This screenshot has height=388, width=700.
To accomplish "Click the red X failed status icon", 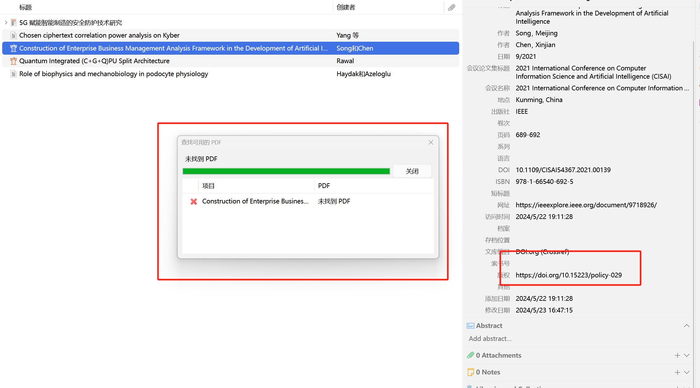I will pos(194,201).
